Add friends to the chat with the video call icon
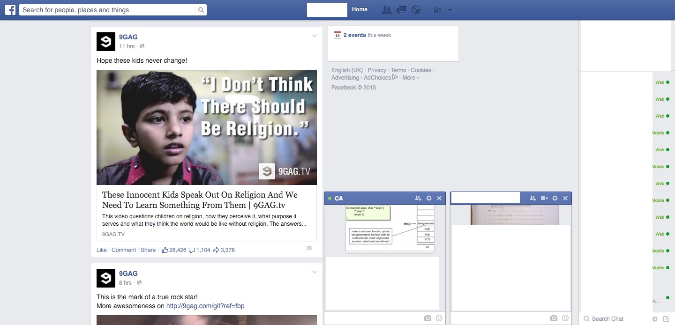This screenshot has height=325, width=675. 533,199
